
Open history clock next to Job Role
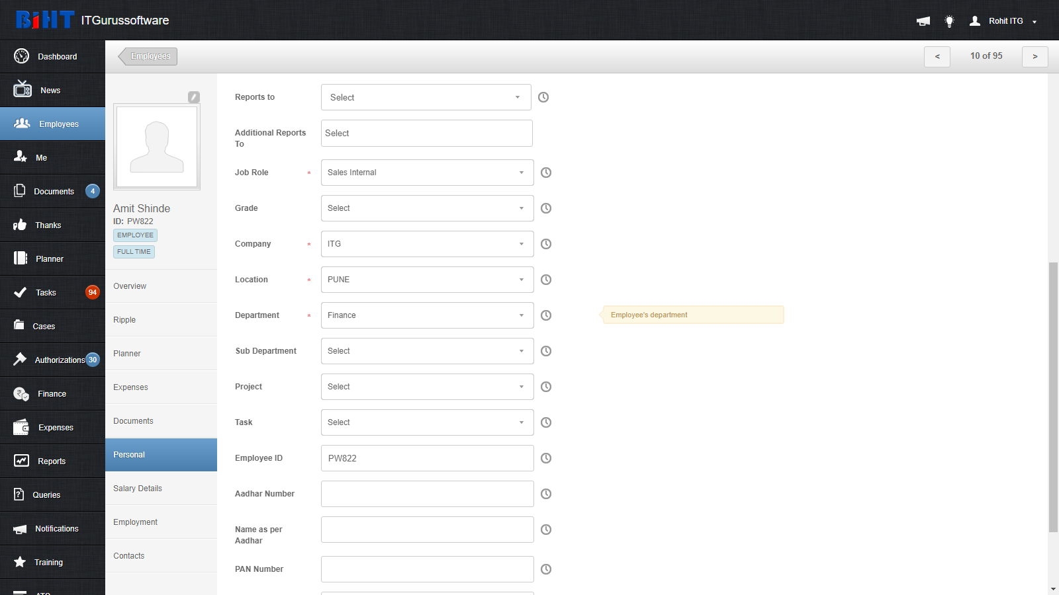click(x=546, y=173)
